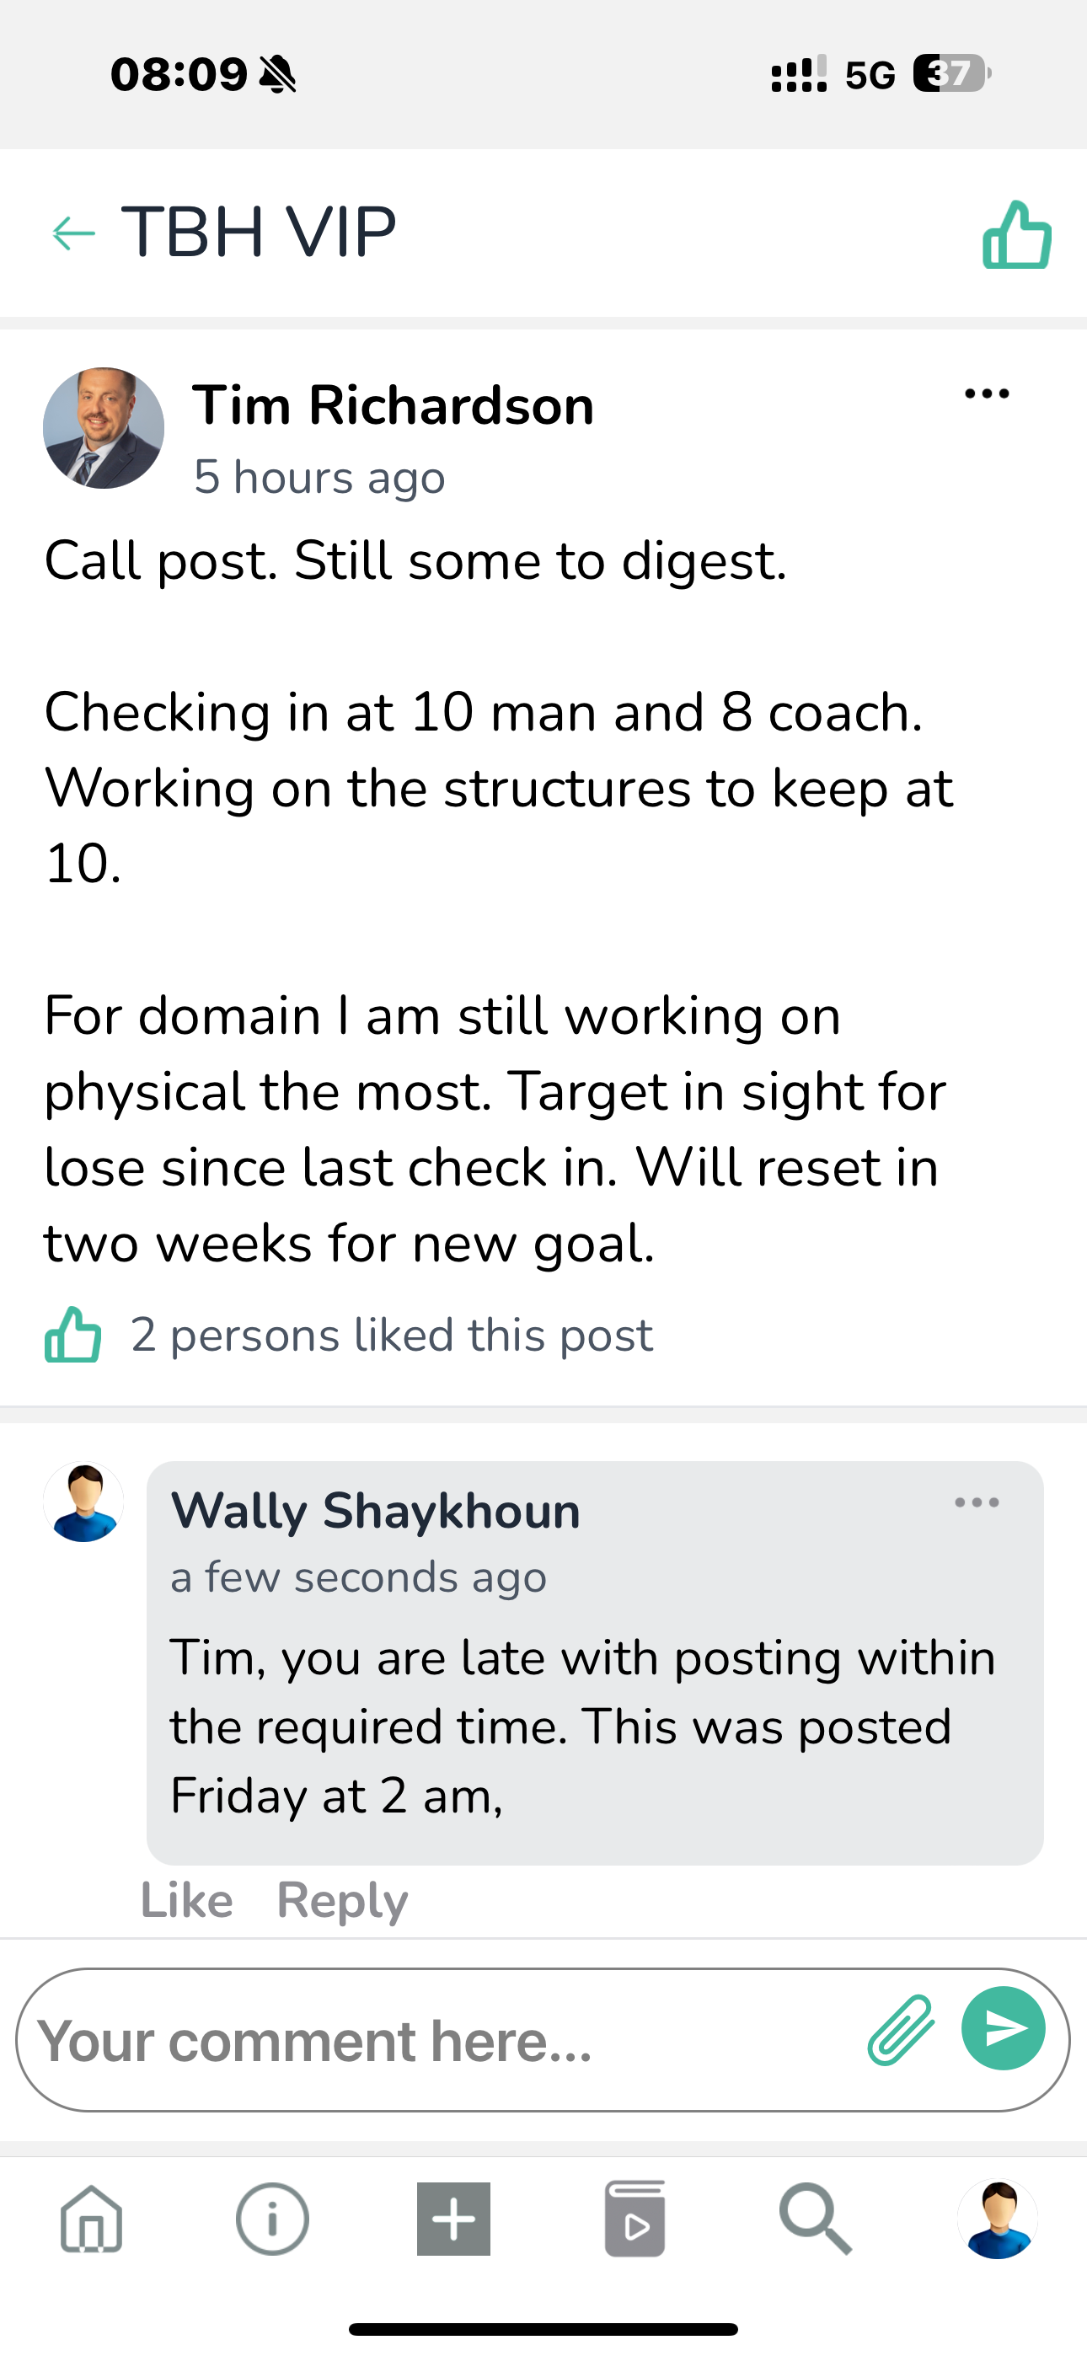Tap Wally Shaykhoun's comment avatar
Viewport: 1087px width, 2356px height.
pyautogui.click(x=83, y=1502)
